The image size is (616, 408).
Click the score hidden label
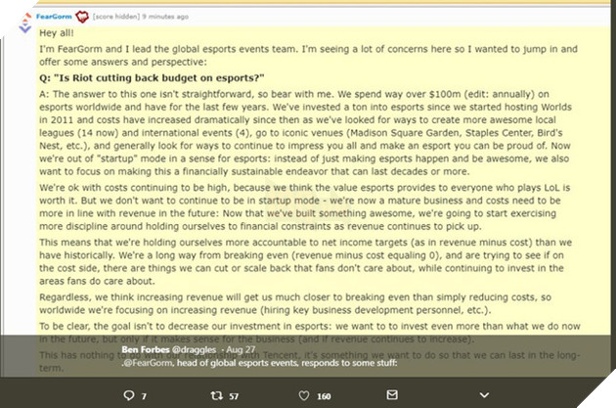[116, 17]
